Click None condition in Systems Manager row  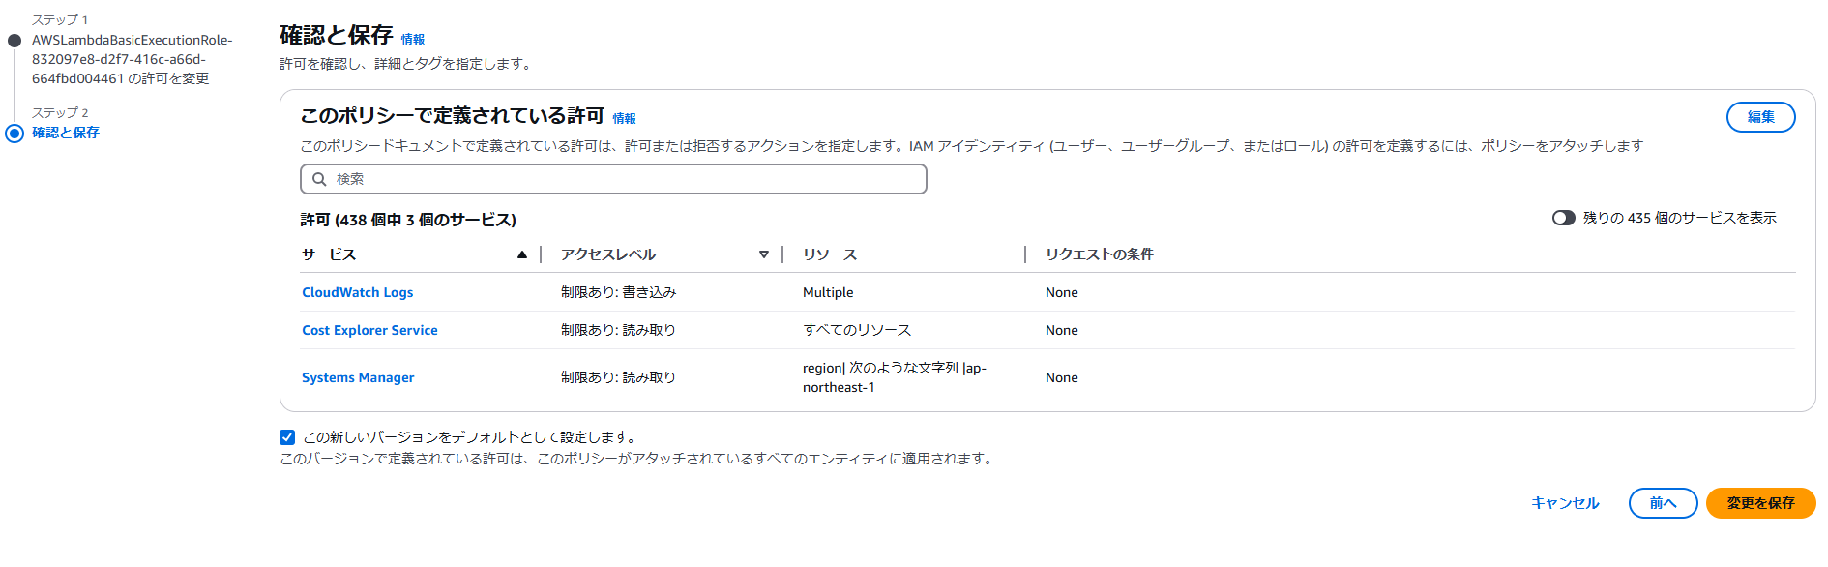pyautogui.click(x=1062, y=377)
